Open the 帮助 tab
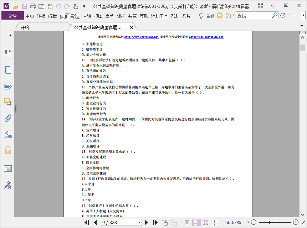Image resolution: width=307 pixels, height=228 pixels. pyautogui.click(x=175, y=16)
